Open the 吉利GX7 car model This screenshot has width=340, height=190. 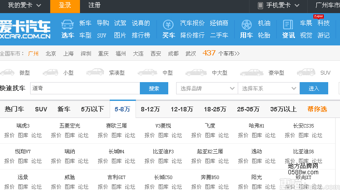point(116,177)
